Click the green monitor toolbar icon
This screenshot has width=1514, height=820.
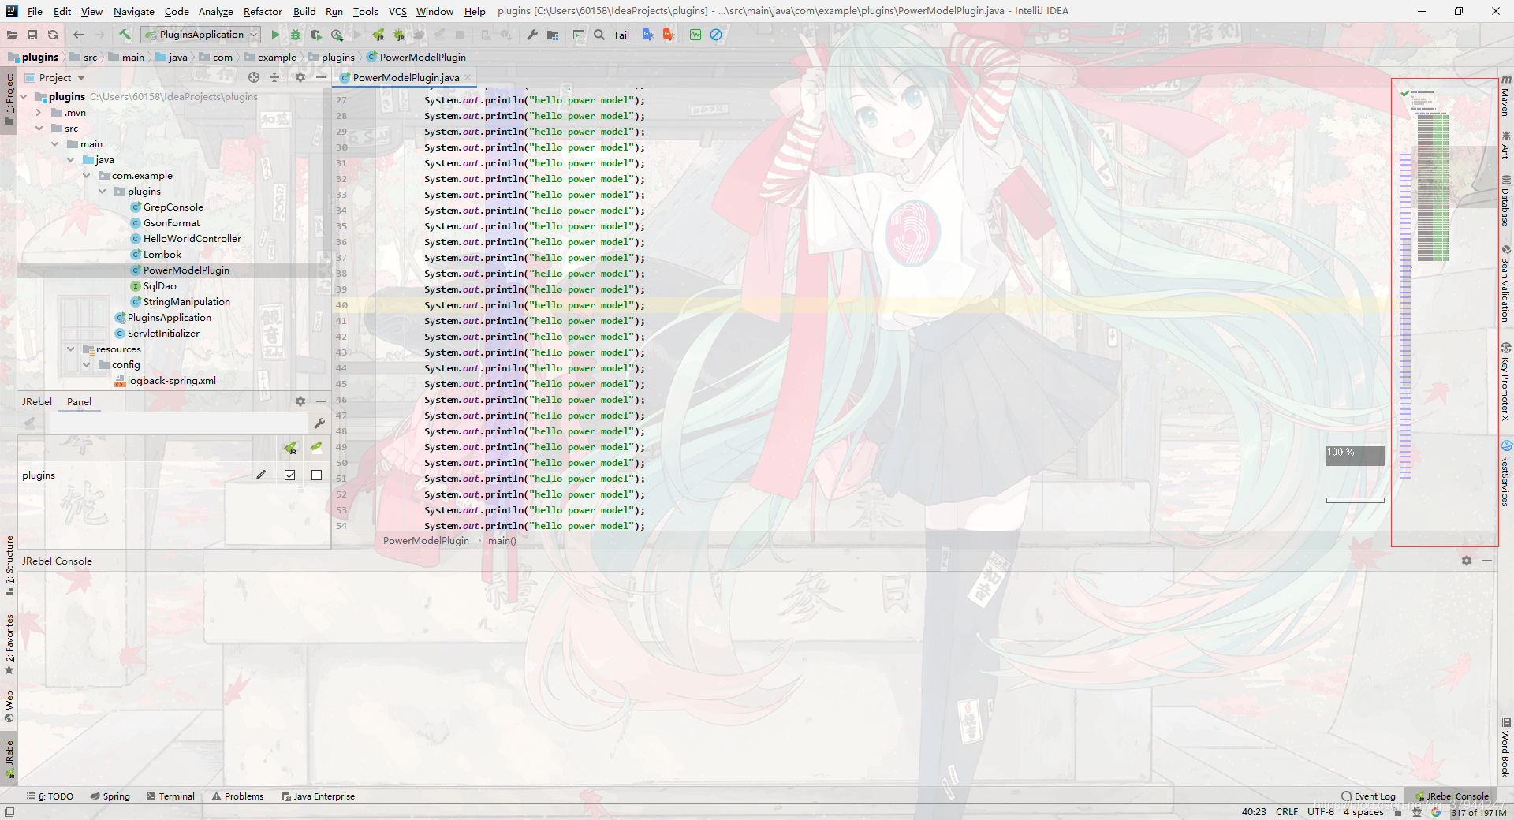click(695, 35)
